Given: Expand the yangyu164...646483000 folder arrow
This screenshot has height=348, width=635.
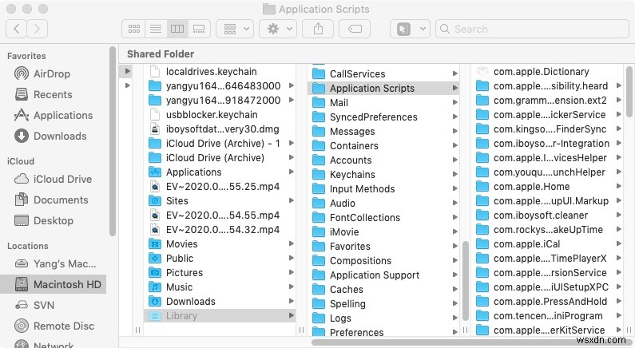Looking at the screenshot, I should 292,85.
